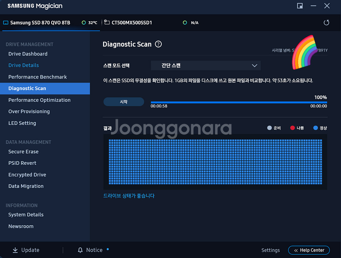Viewport: 341px width, 258px height.
Task: Open Settings in bottom bar
Action: (271, 250)
